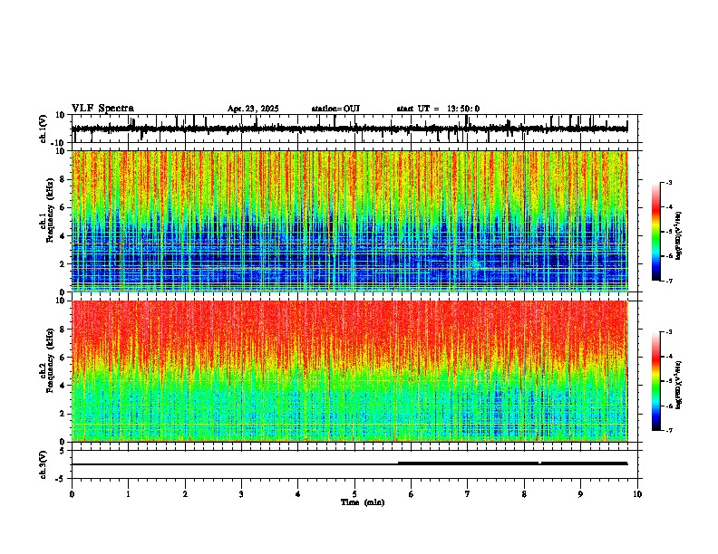
Task: Click the "start UT = 13:50:0" label
Action: click(438, 109)
